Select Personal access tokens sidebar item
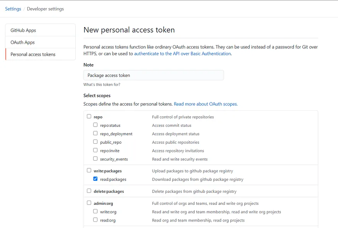 click(33, 54)
